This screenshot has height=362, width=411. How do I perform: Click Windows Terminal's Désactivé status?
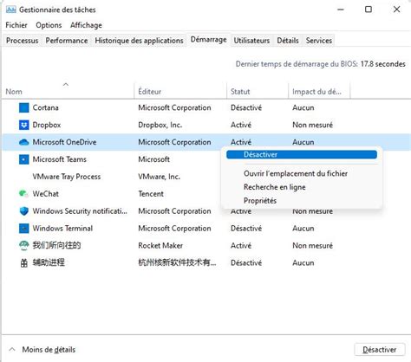coord(246,229)
